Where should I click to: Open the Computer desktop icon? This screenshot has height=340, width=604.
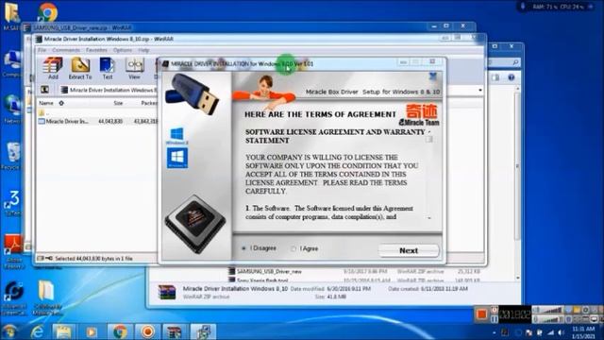coord(12,63)
